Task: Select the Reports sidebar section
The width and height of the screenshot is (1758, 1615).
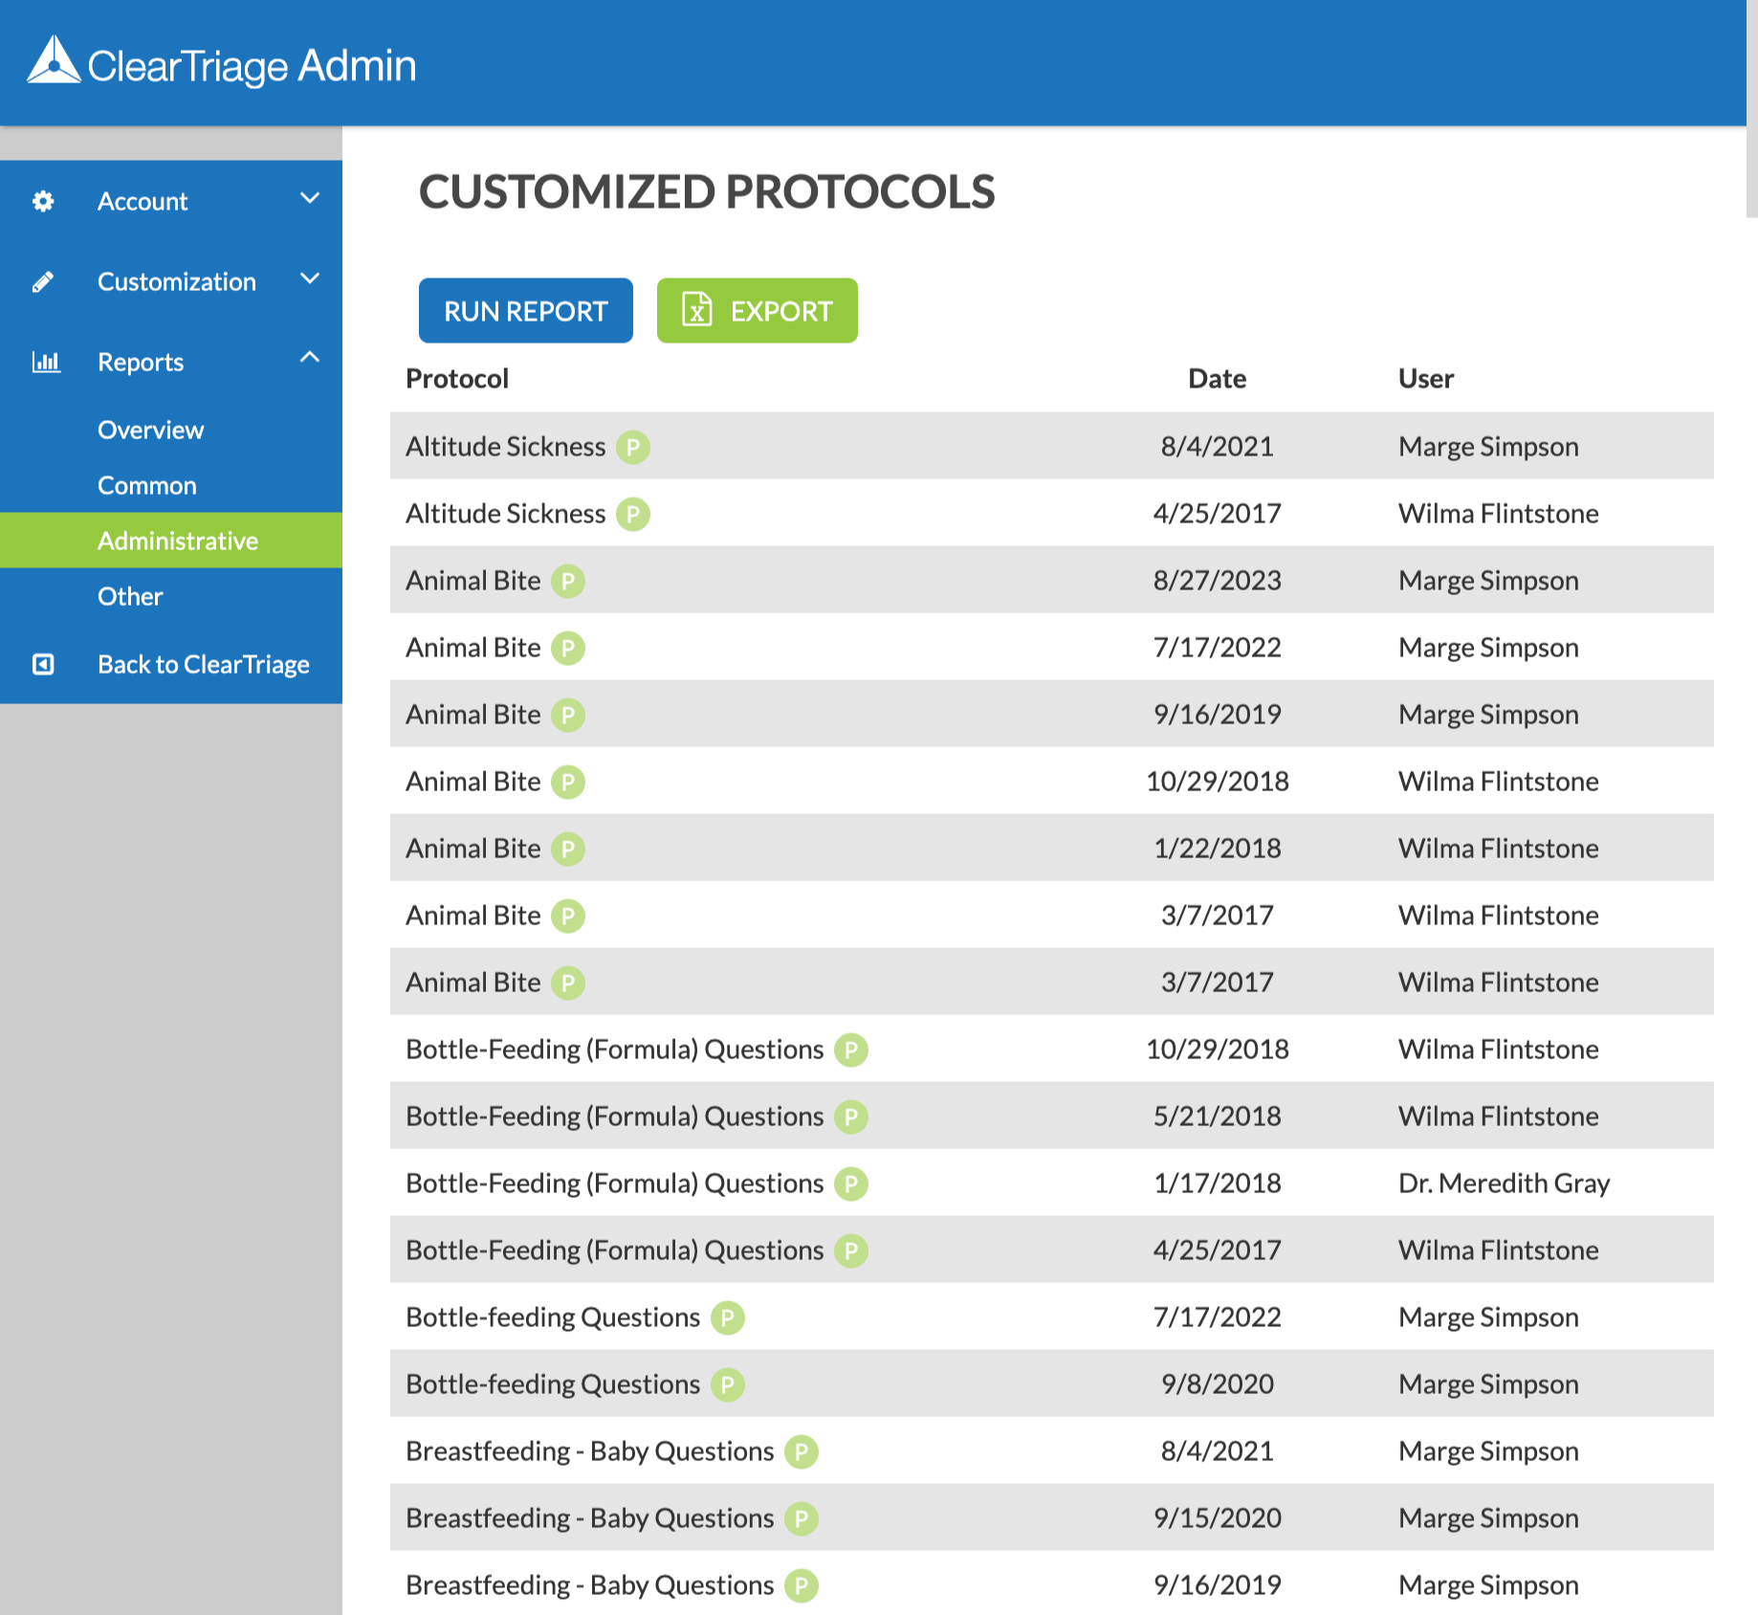Action: coord(171,362)
